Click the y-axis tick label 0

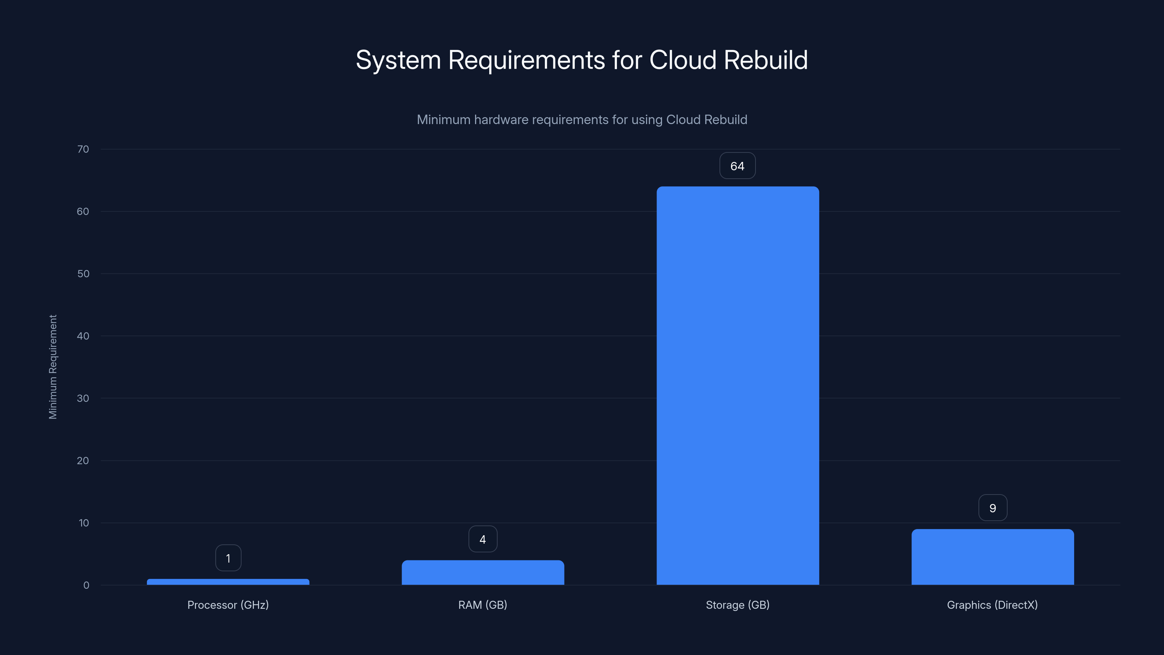(86, 585)
